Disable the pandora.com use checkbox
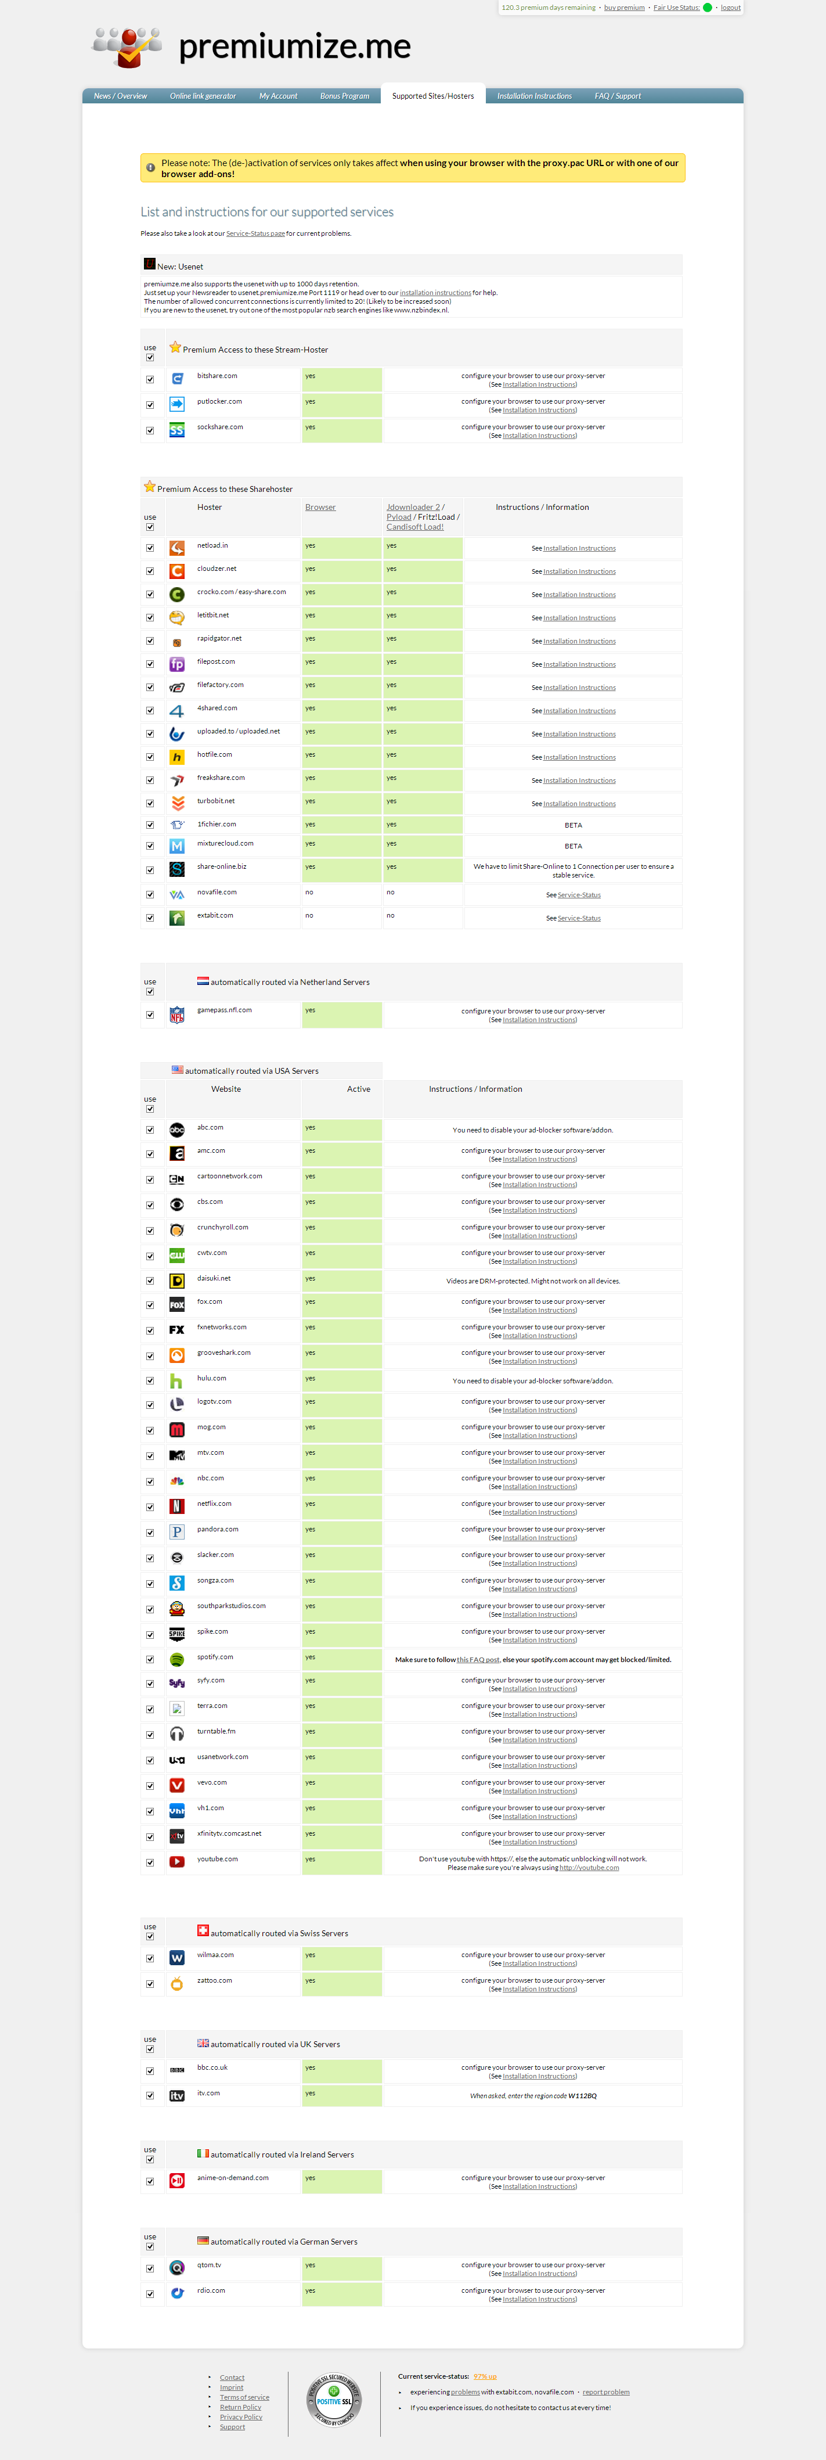The width and height of the screenshot is (826, 2460). pyautogui.click(x=150, y=1533)
